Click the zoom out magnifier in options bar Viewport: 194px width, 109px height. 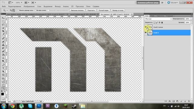(14, 11)
